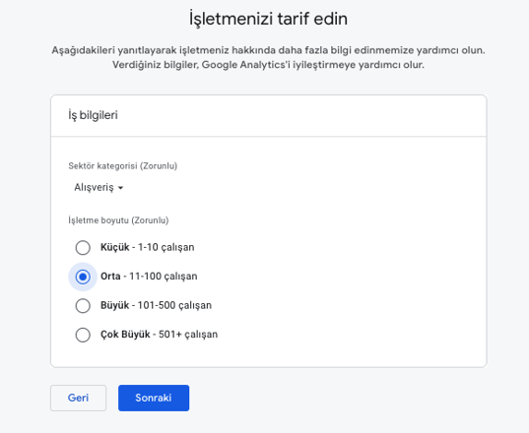Click the 'Verdiğiniz bilgiler' description line
The image size is (529, 433).
268,65
